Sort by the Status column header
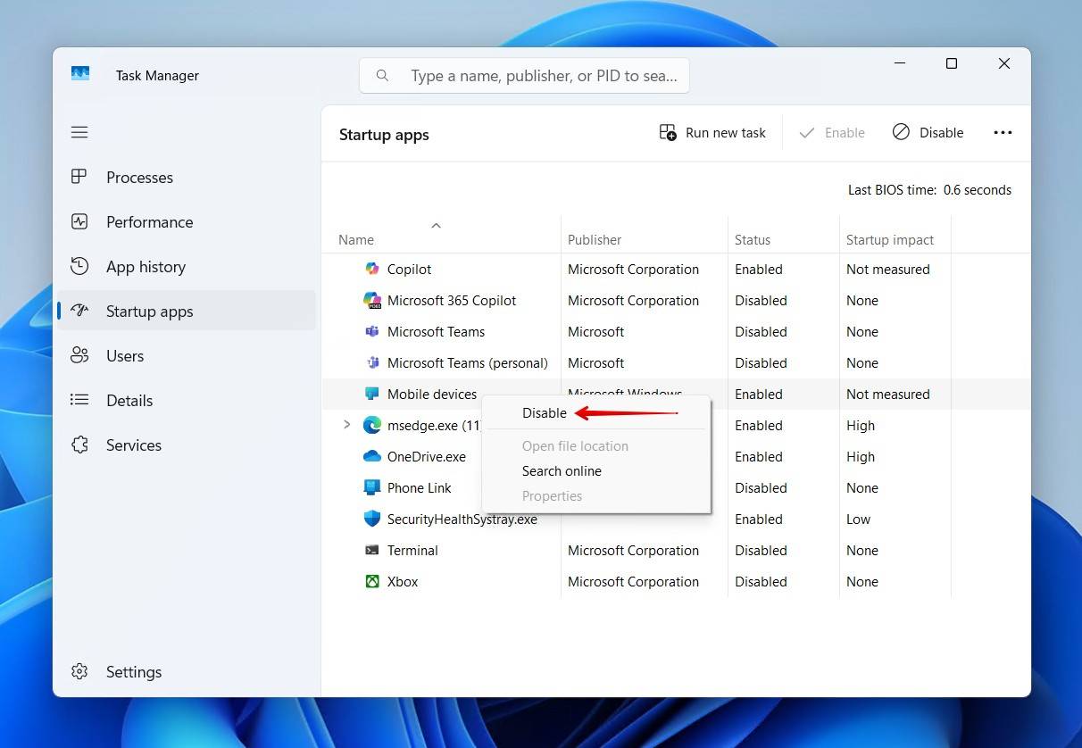 pos(753,239)
